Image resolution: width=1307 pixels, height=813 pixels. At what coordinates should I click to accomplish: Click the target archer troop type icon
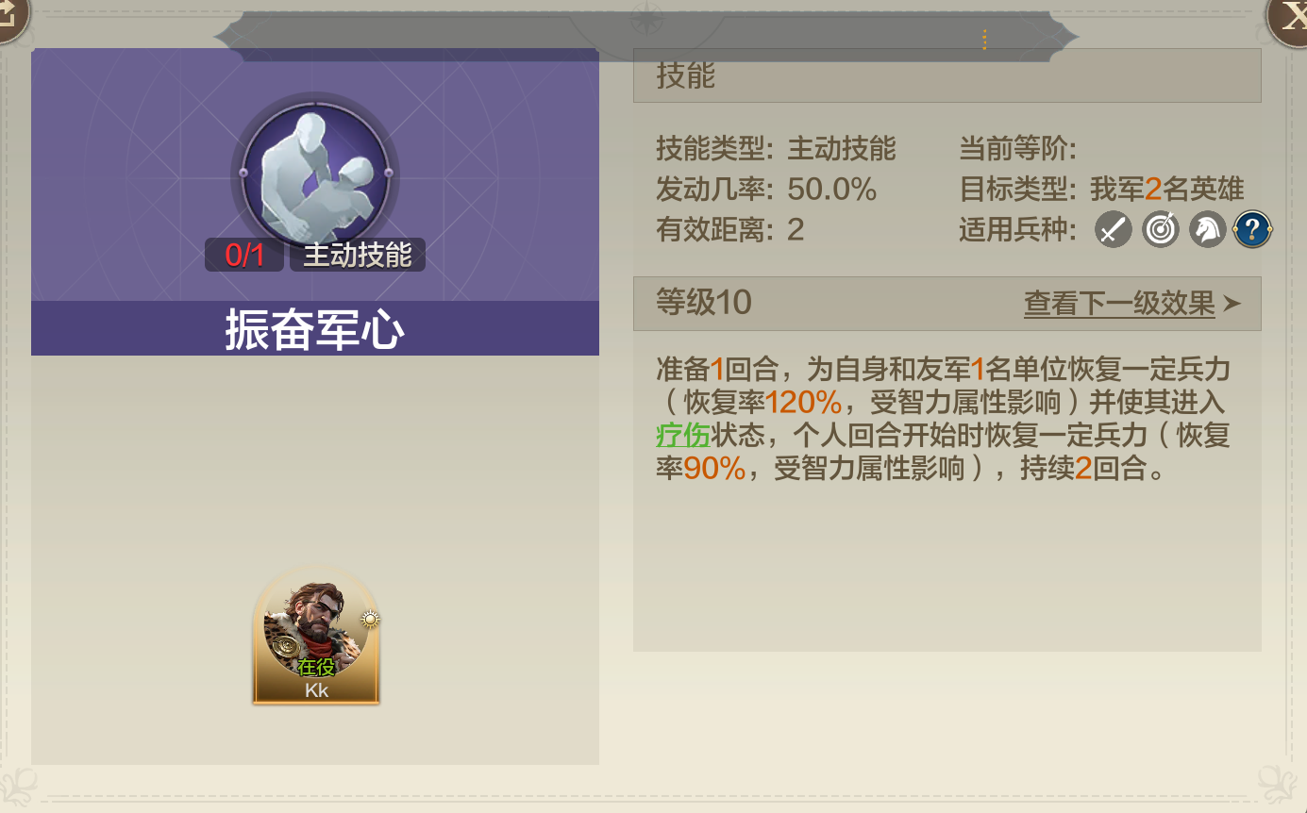tap(1161, 229)
